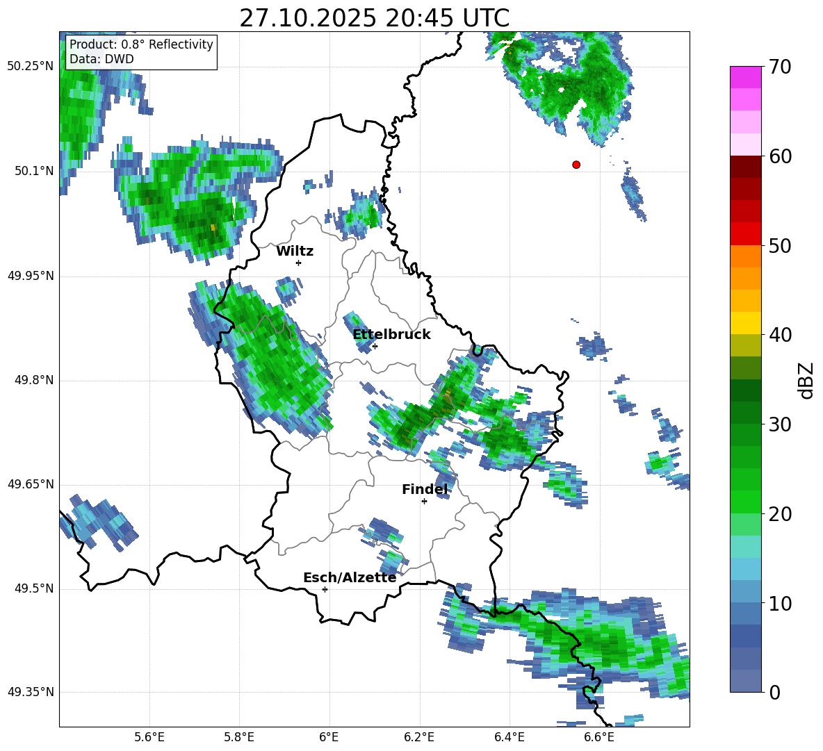The width and height of the screenshot is (823, 751).
Task: Click the bright red swatch just above 50 dBZ
Action: 745,234
